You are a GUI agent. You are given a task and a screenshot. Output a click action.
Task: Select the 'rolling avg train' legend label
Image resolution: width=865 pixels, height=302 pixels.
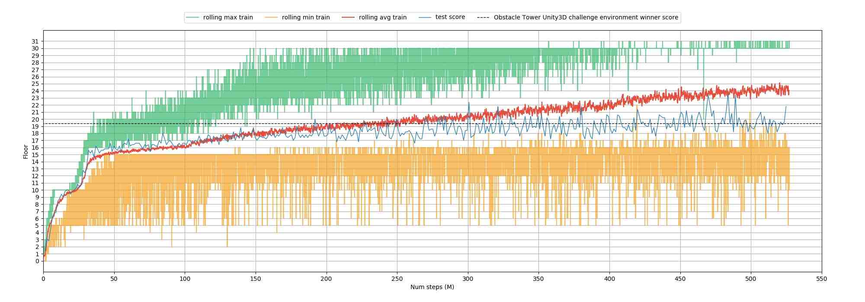click(383, 18)
